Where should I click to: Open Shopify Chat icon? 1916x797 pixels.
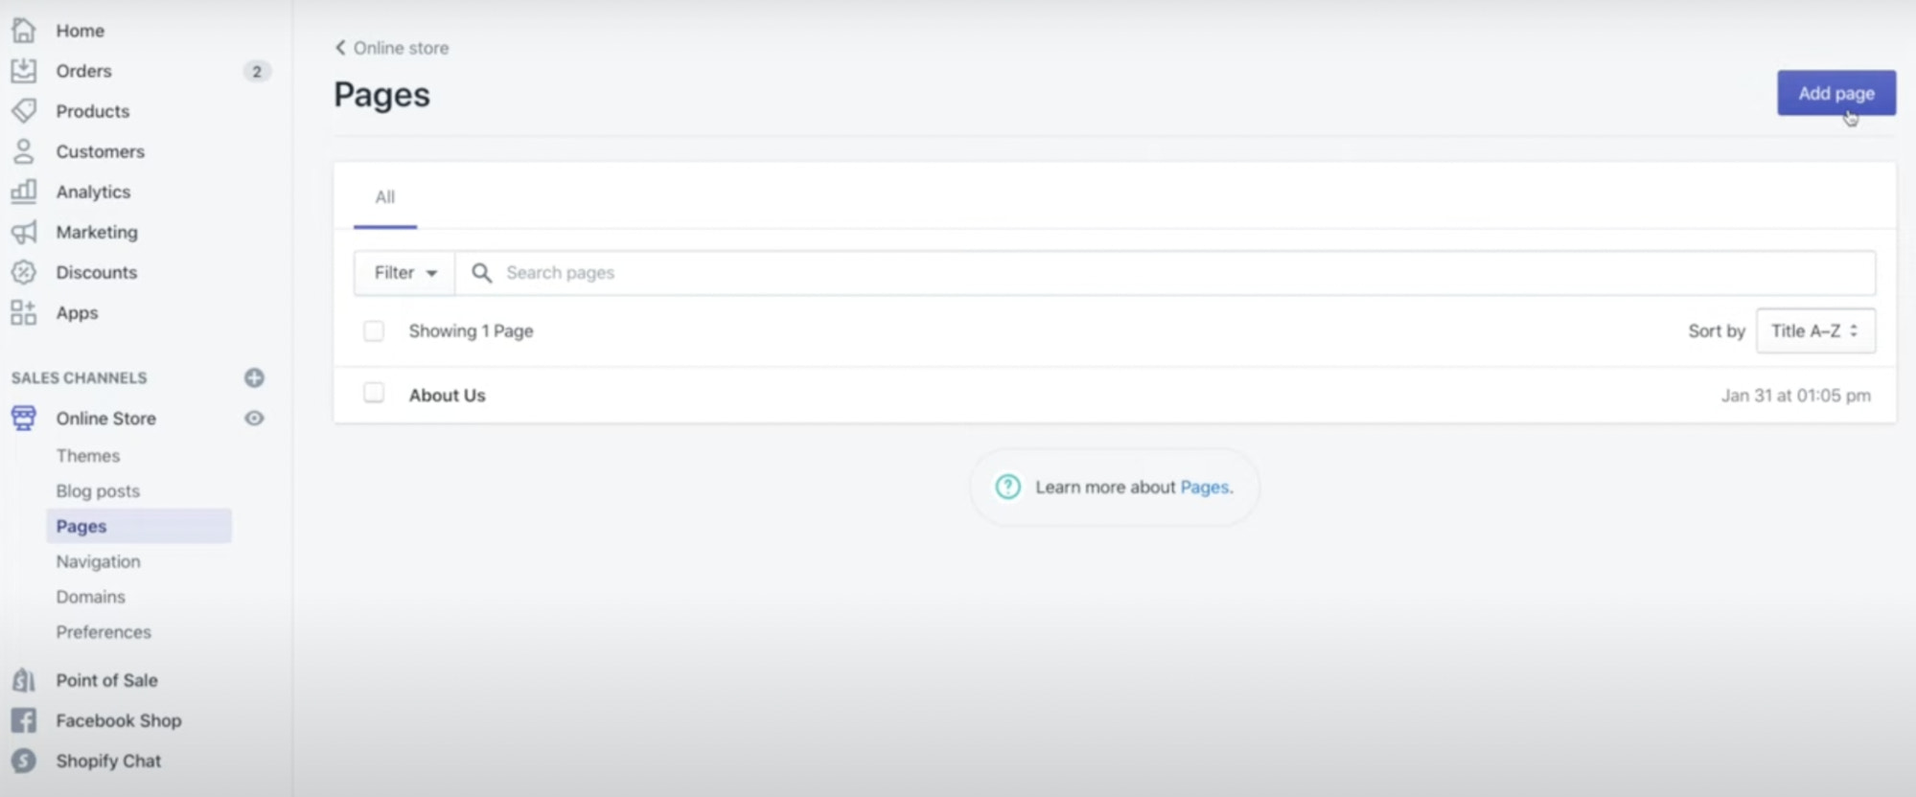24,761
